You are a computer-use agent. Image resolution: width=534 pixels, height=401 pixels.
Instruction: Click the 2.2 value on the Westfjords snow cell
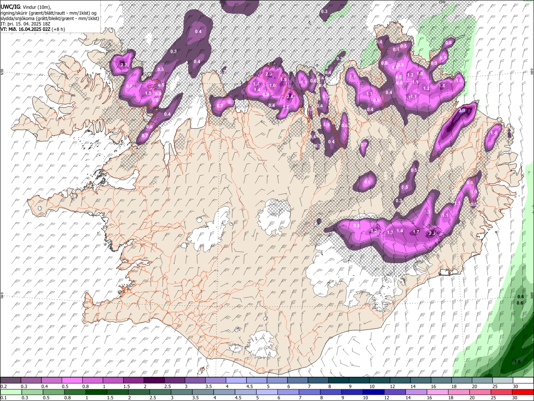point(123,65)
